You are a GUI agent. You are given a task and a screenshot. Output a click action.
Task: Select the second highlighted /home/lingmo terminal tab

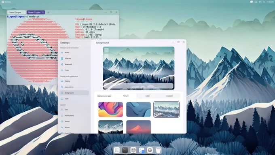click(36, 12)
